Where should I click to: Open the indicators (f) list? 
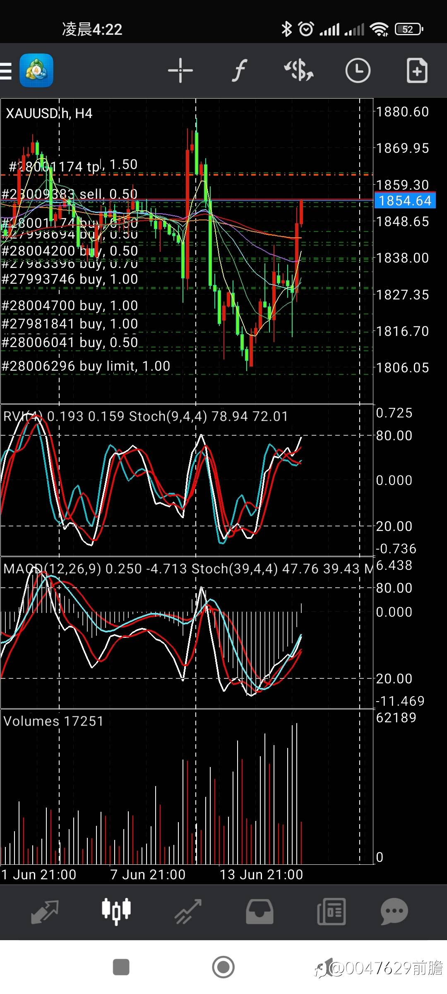pyautogui.click(x=240, y=70)
